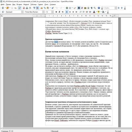The image size is (132, 132).
Task: Open the Таблица menu
Action: tap(33, 5)
